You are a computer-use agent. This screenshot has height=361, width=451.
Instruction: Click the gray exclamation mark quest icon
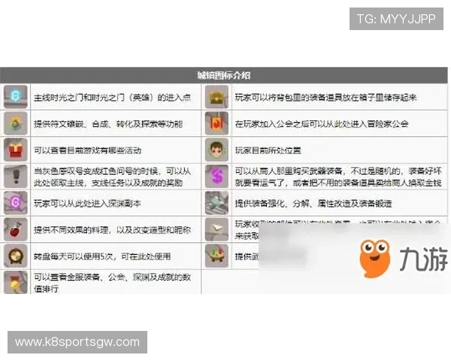click(x=16, y=177)
